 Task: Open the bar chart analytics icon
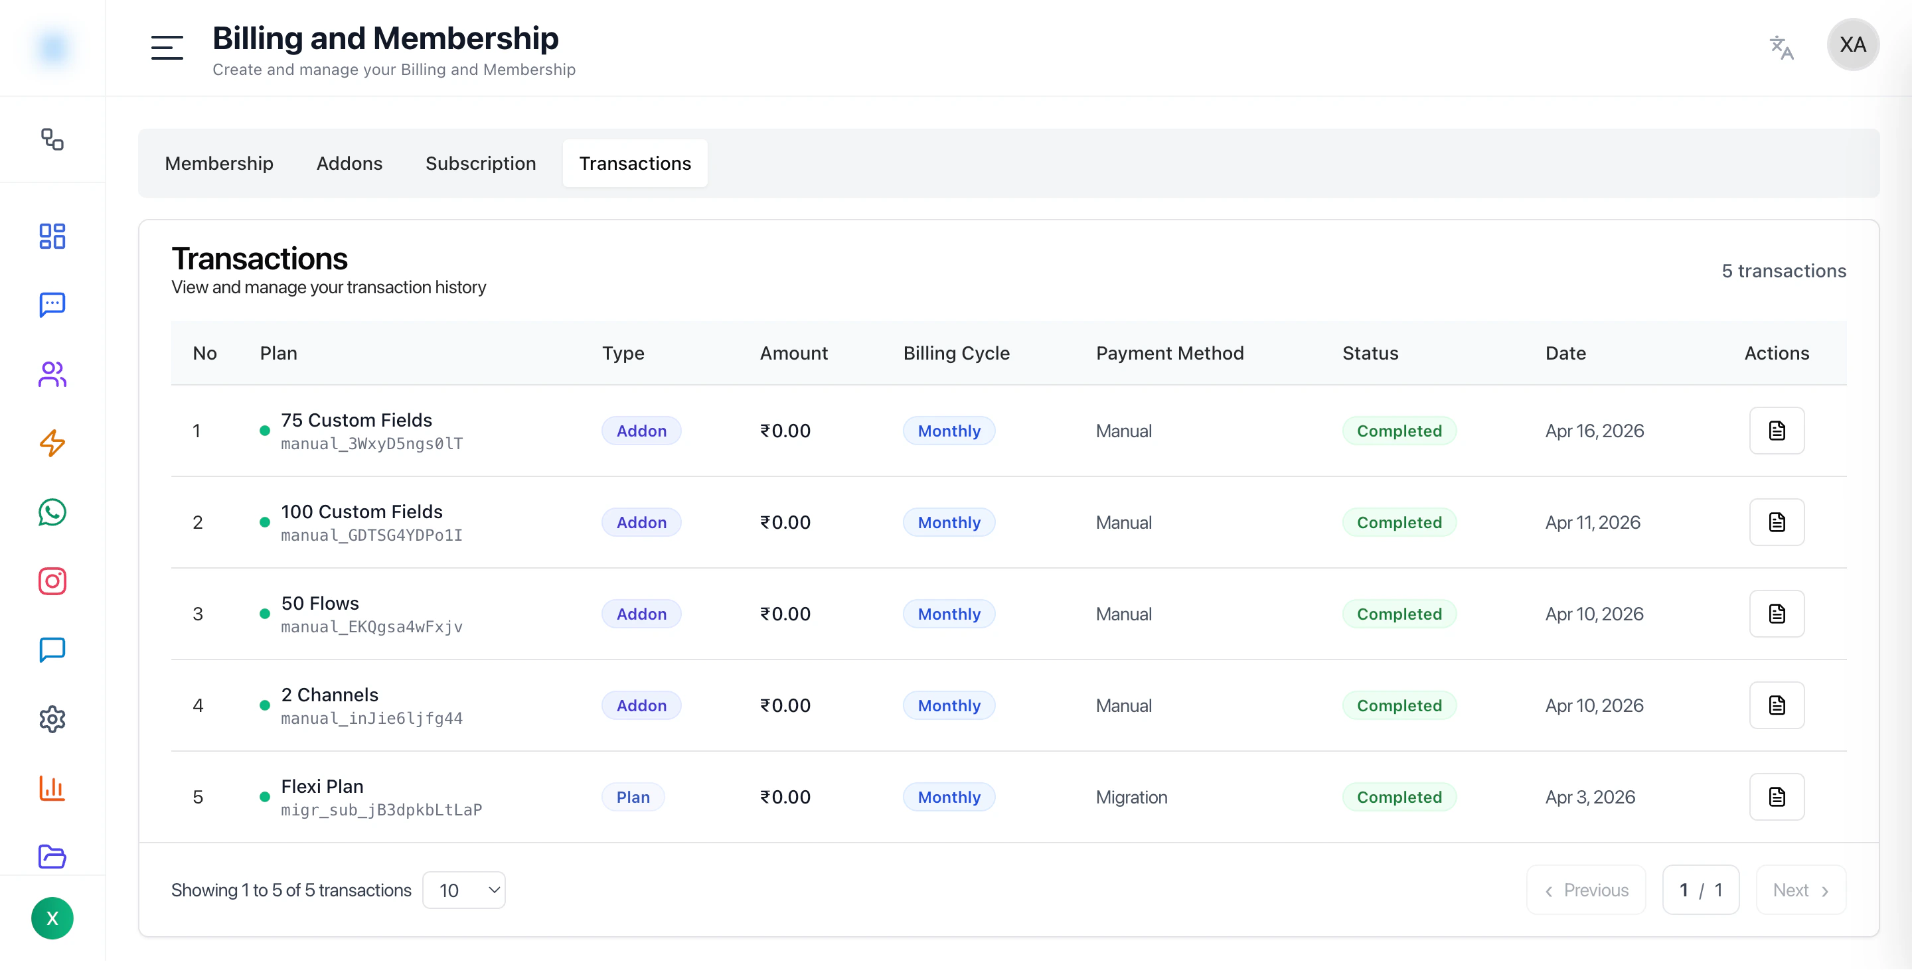(x=52, y=788)
